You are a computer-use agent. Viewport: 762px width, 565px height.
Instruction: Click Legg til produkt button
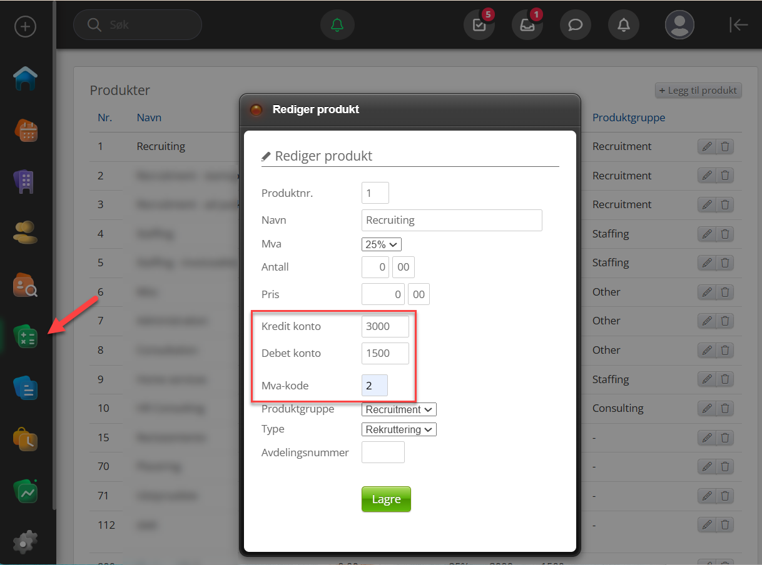(698, 91)
